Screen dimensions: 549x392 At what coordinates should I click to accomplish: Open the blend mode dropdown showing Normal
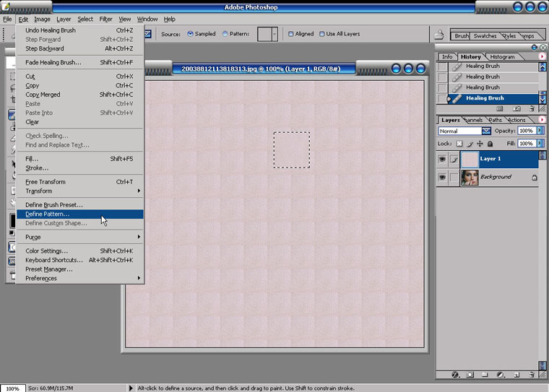(486, 131)
